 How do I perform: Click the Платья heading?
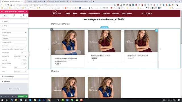click(x=55, y=71)
